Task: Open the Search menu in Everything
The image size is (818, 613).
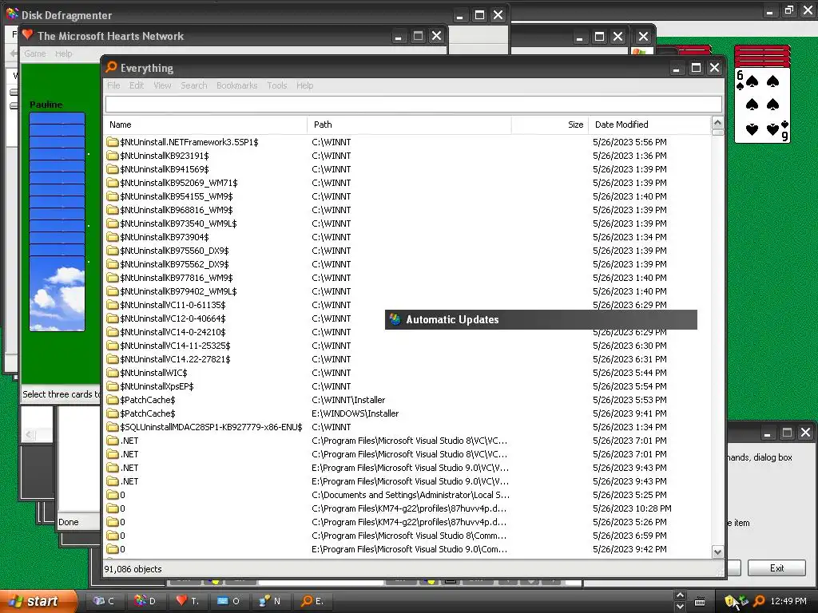Action: [193, 85]
